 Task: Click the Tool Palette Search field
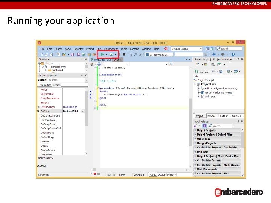pyautogui.click(x=220, y=126)
